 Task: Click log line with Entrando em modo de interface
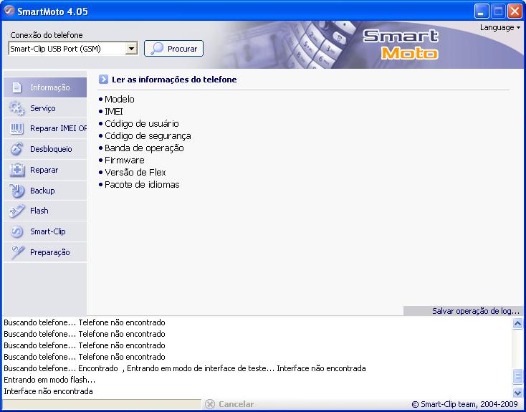(x=185, y=368)
